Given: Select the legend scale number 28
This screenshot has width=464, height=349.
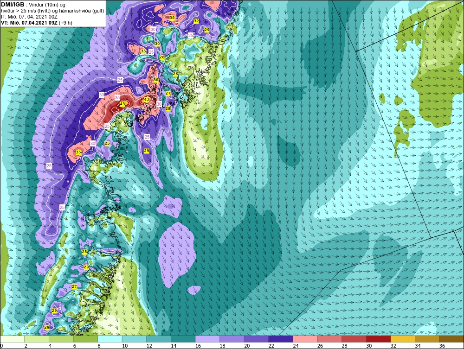Looking at the screenshot, I should tap(344, 346).
